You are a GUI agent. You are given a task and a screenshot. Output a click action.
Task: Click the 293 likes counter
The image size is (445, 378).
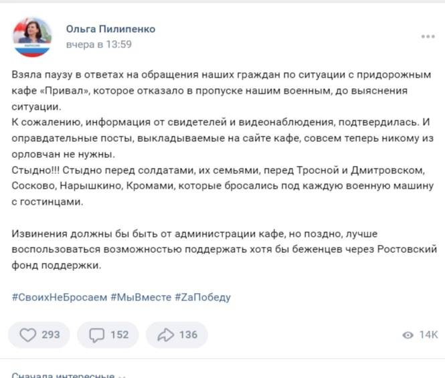(x=51, y=335)
